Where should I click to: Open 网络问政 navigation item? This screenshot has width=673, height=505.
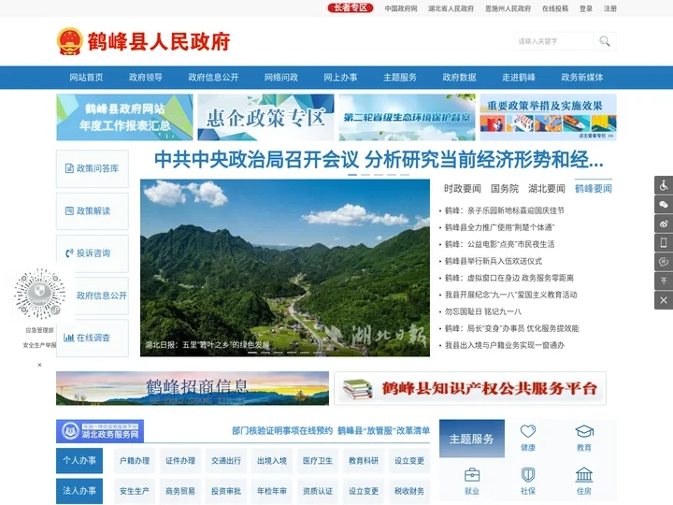tap(281, 78)
